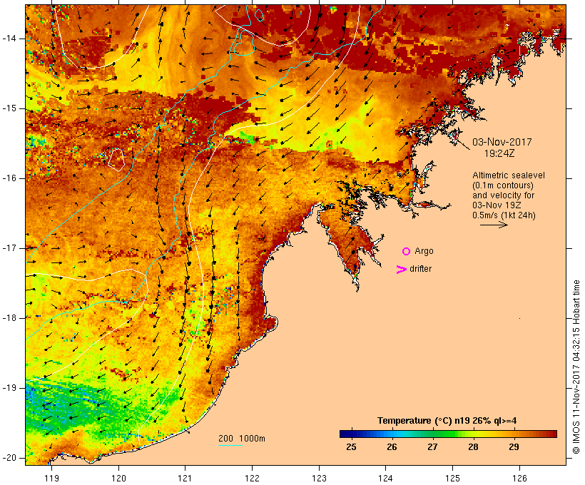The image size is (585, 485).
Task: Click the longitude axis label '124'
Action: pyautogui.click(x=385, y=479)
